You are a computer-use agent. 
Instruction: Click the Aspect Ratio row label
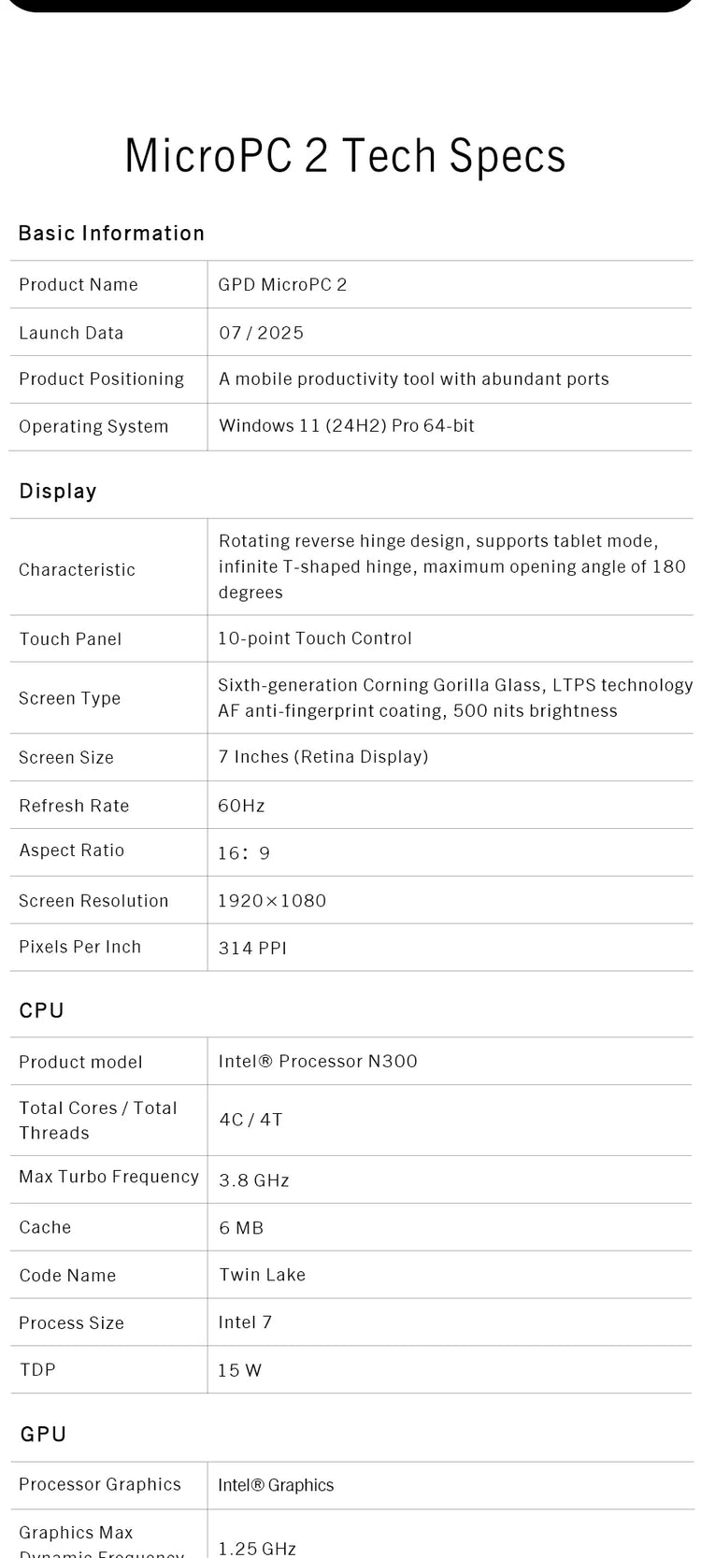[71, 850]
